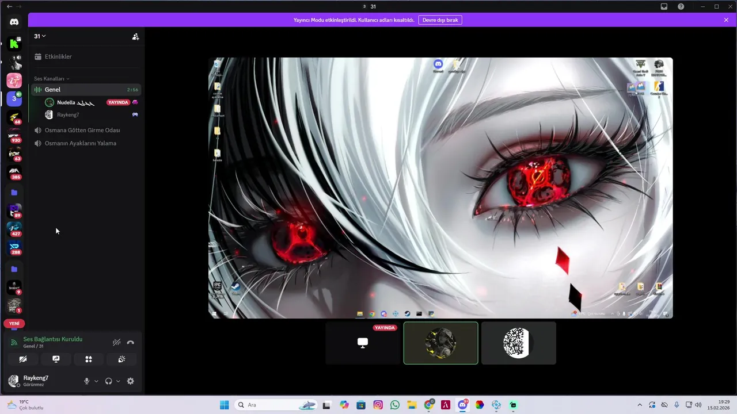Click Ses Bağlantısı Kuruldu status text
737x414 pixels.
pyautogui.click(x=52, y=339)
